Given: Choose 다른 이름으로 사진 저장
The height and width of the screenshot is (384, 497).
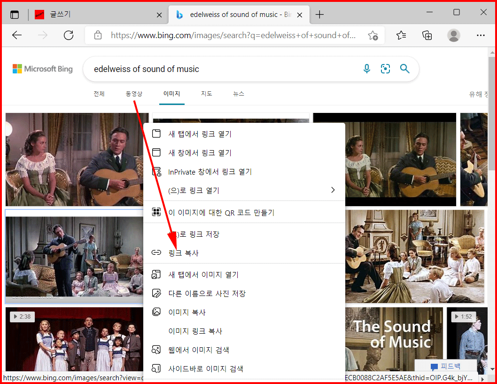Looking at the screenshot, I should 244,293.
